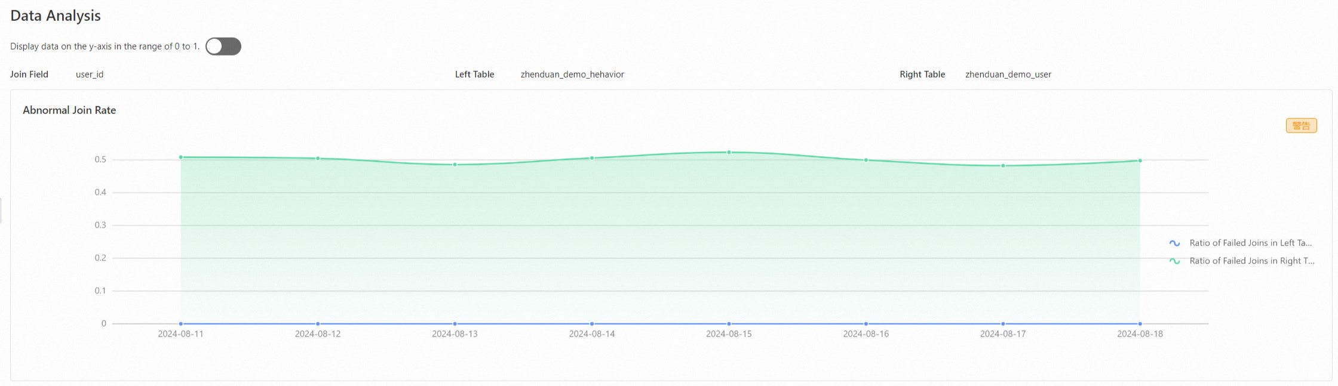Click the Join Field label
The width and height of the screenshot is (1338, 386).
pos(29,75)
